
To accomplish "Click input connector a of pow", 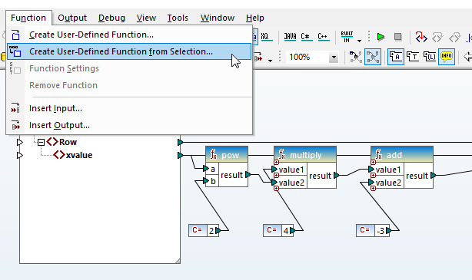I will tap(206, 169).
